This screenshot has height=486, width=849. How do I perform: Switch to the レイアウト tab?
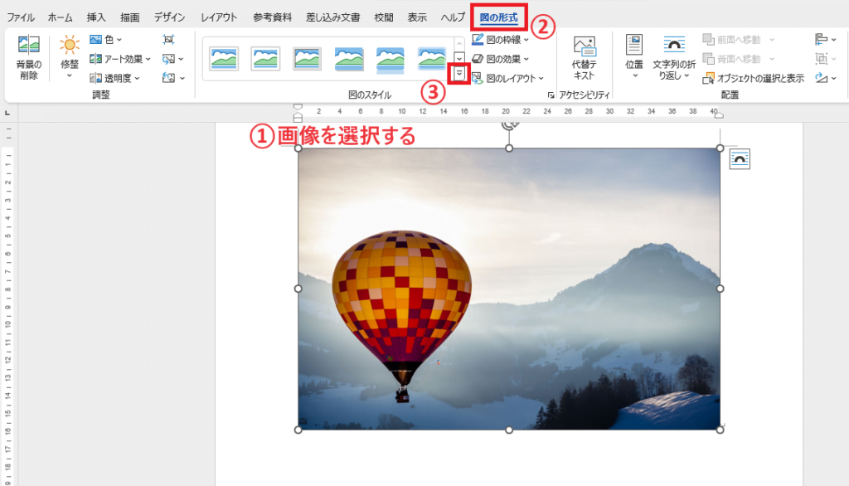pyautogui.click(x=219, y=17)
